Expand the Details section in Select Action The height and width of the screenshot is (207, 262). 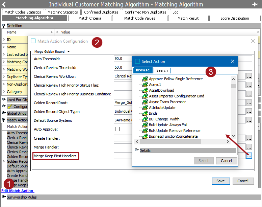[137, 150]
